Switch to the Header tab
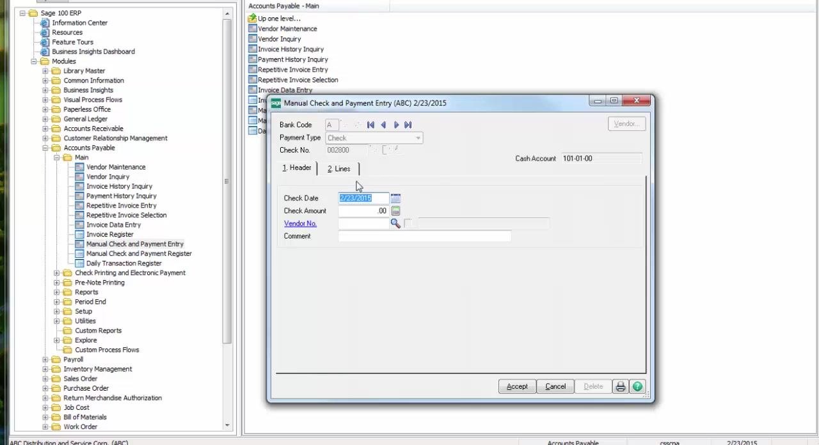Viewport: 819px width, 445px height. (x=297, y=168)
